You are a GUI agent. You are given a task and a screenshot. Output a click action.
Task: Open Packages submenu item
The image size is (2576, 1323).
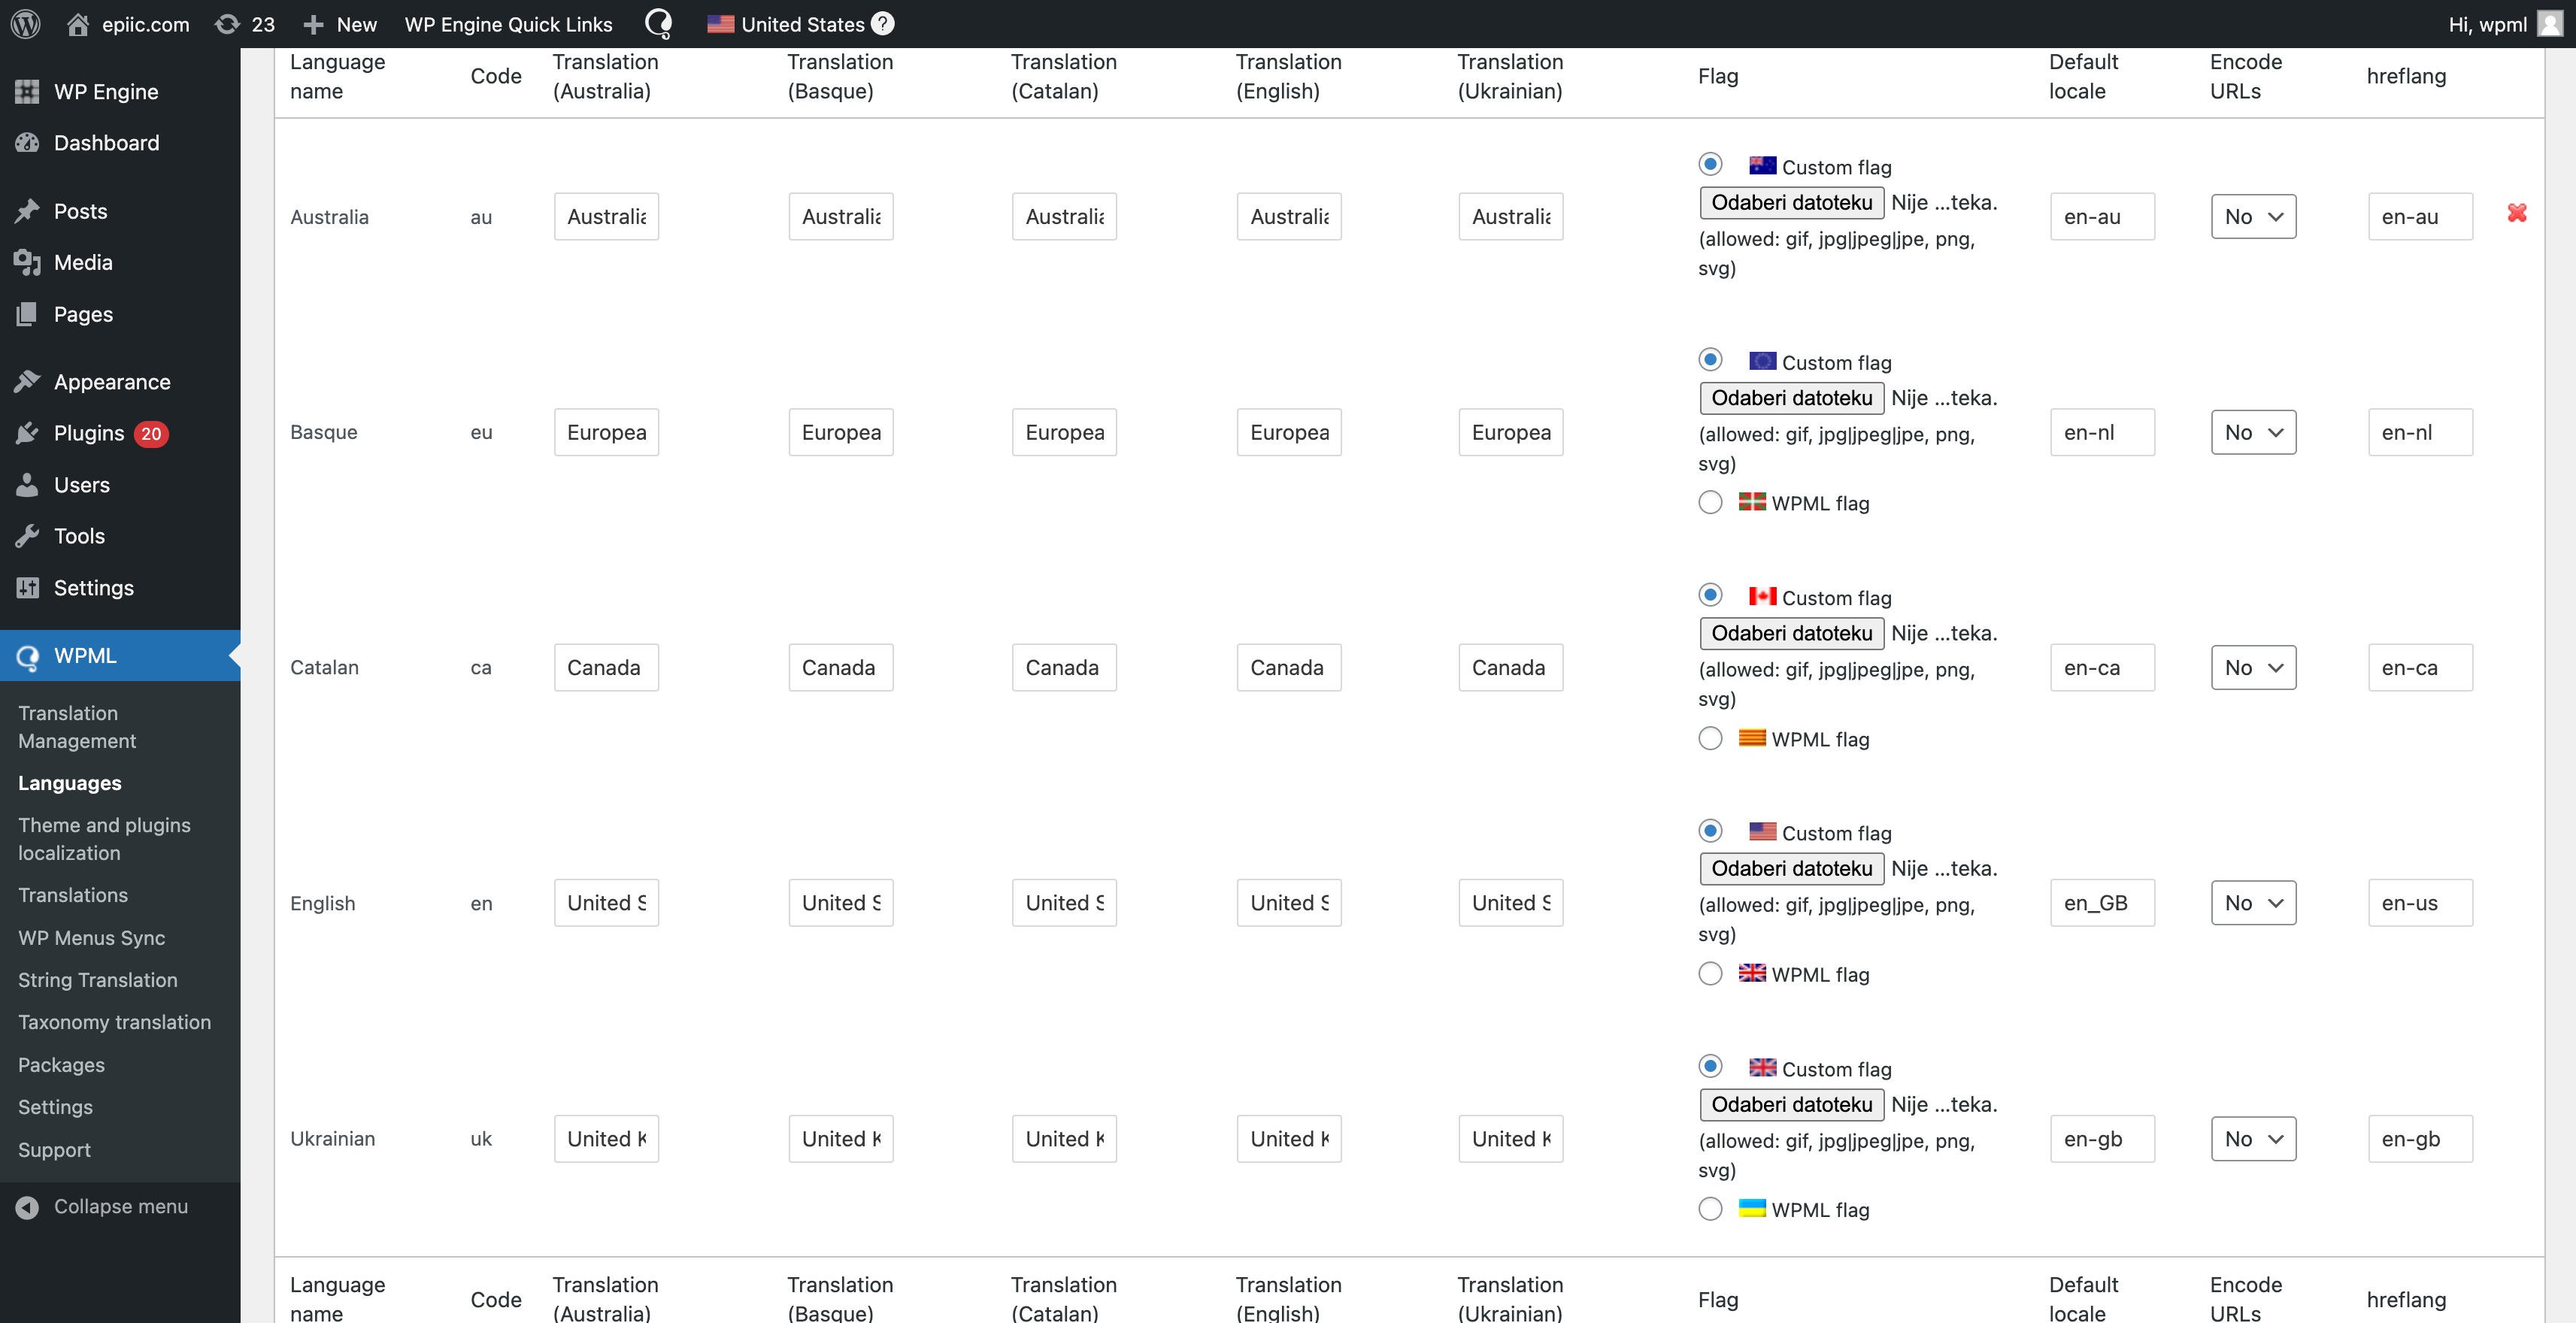click(x=61, y=1065)
